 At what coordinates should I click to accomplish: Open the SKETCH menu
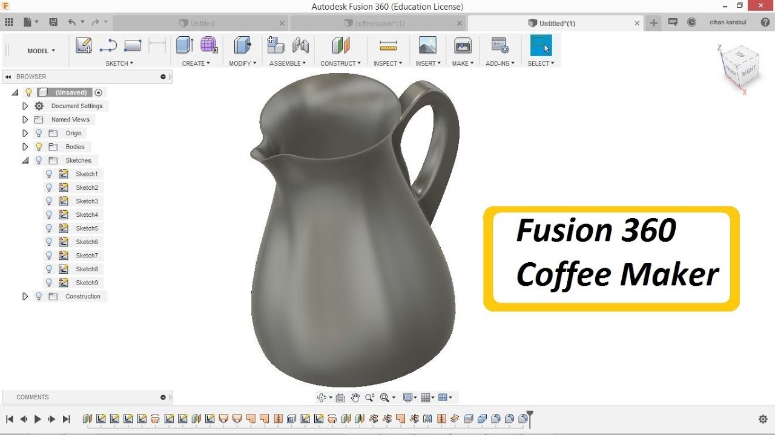pyautogui.click(x=119, y=63)
